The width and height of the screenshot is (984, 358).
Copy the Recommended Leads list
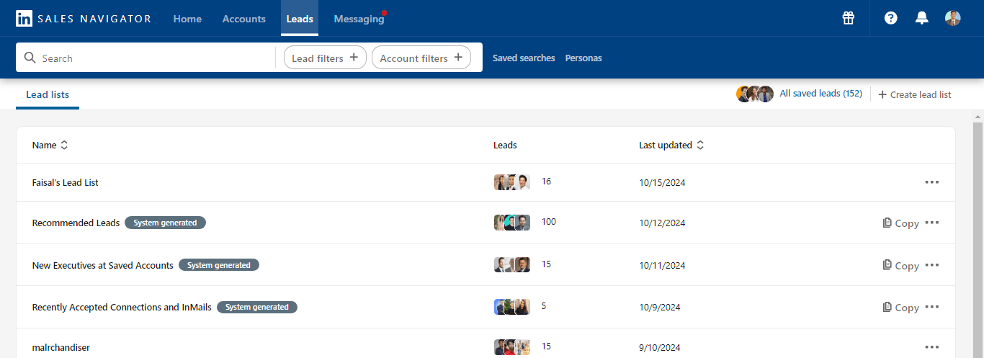(901, 223)
